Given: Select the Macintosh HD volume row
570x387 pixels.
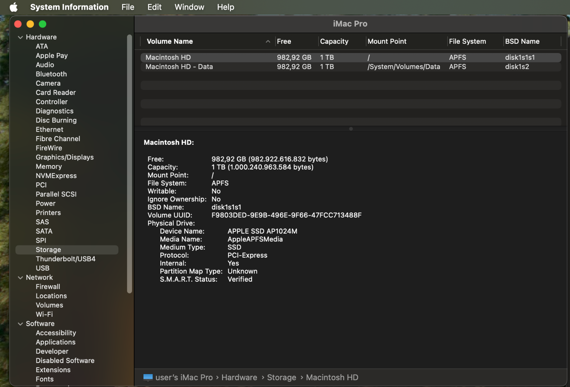Looking at the screenshot, I should (x=351, y=58).
